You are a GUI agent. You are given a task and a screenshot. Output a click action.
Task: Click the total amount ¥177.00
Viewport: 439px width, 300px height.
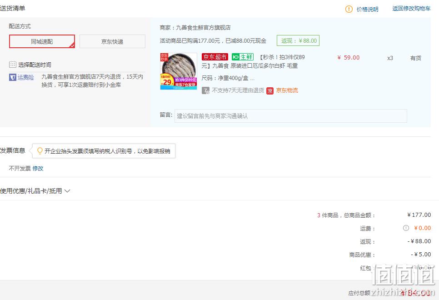419,215
